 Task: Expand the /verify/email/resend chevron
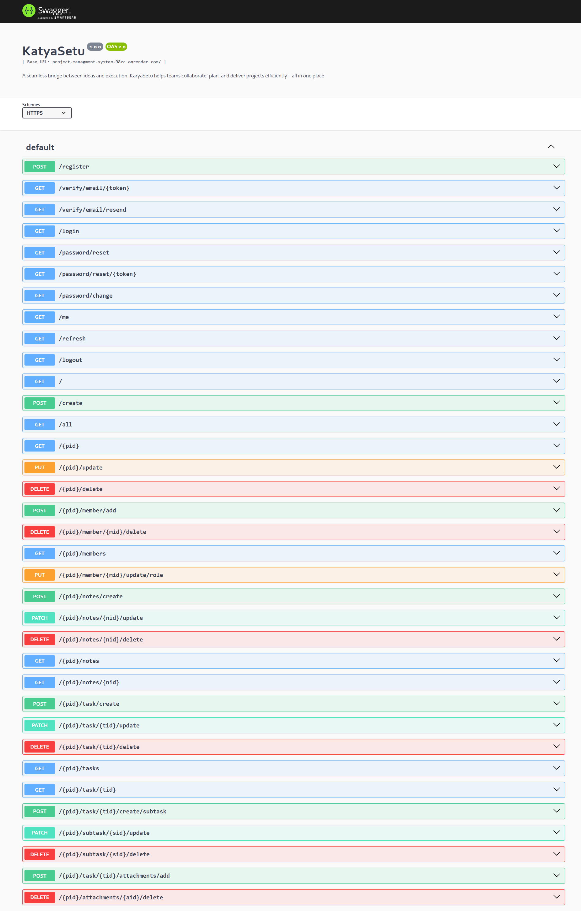[557, 209]
